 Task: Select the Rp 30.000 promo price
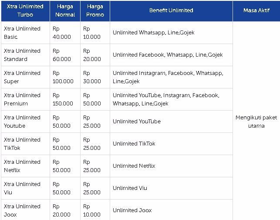[x=92, y=77]
